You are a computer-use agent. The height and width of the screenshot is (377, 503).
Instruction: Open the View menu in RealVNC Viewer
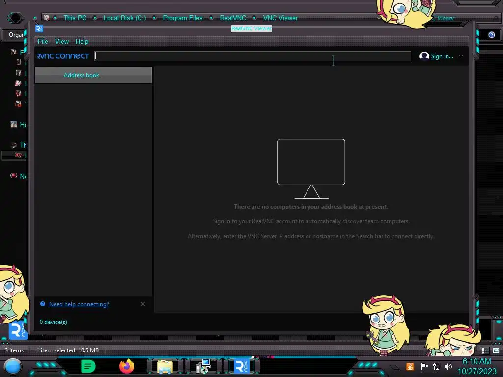(x=61, y=41)
